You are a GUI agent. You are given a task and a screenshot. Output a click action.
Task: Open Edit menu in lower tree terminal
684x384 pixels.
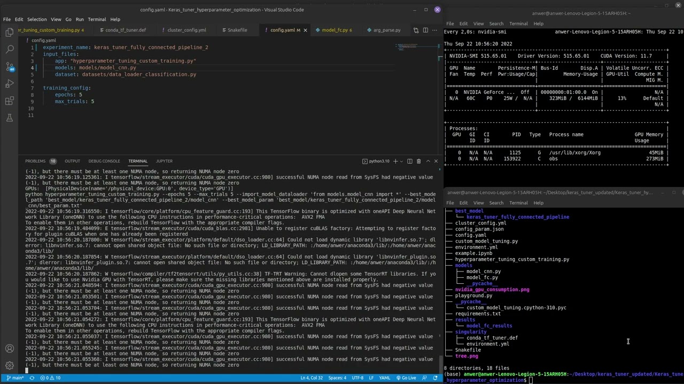tap(463, 203)
